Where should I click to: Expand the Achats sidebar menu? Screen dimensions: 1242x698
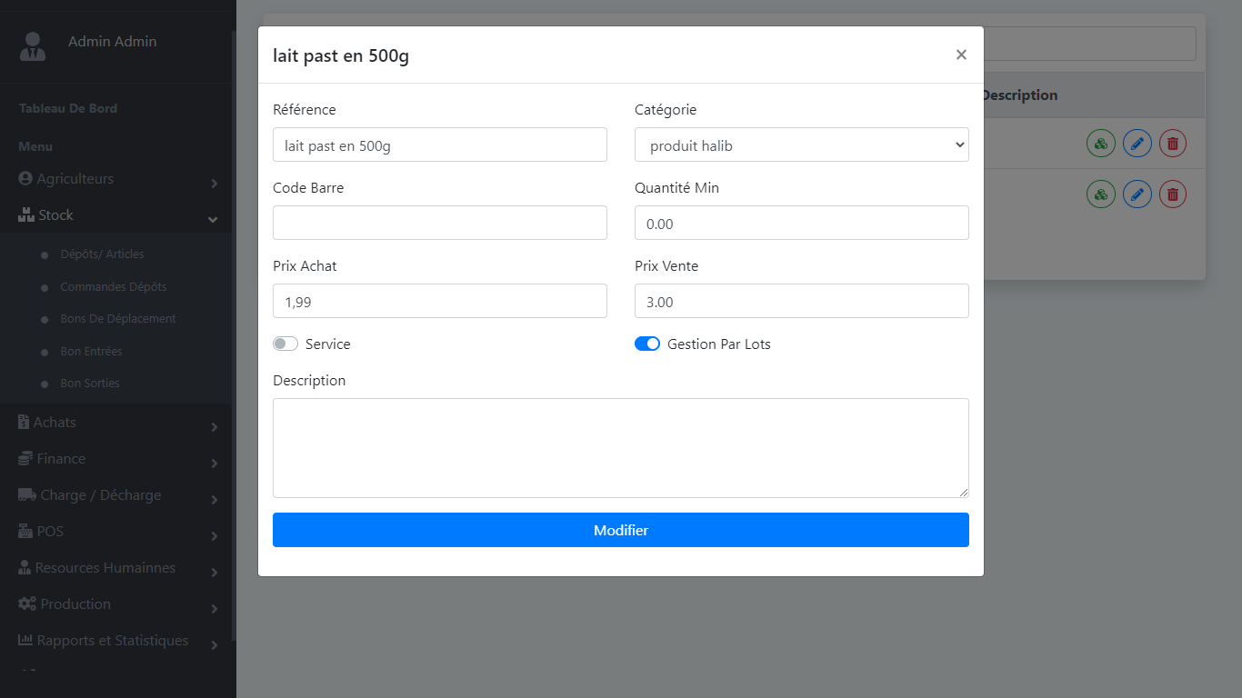(118, 423)
